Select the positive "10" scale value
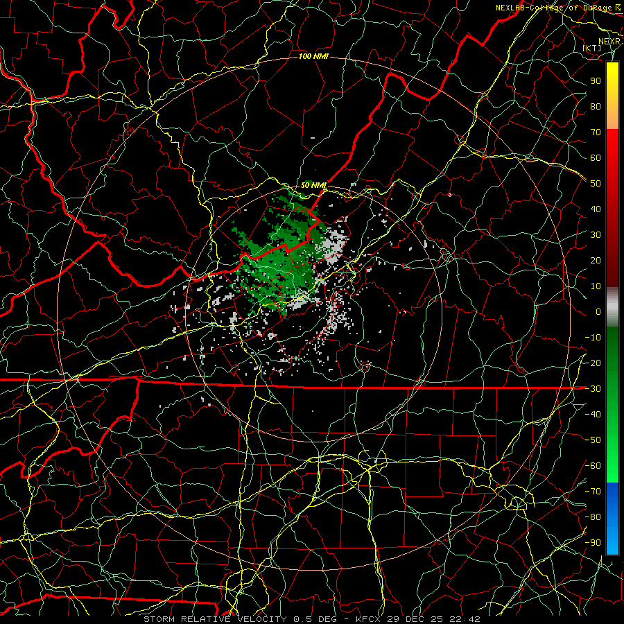This screenshot has height=624, width=624. pyautogui.click(x=596, y=286)
